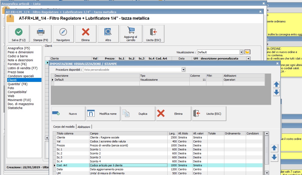Open the Procedure disponibili dropdown
Viewport: 302px width, 175px height.
click(x=184, y=70)
